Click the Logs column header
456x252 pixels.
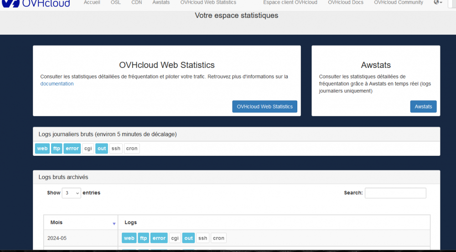[x=274, y=222]
